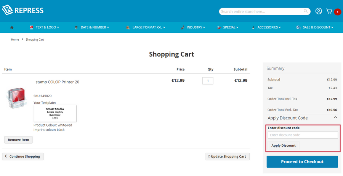343x176 pixels.
Task: Click Proceed to Checkout
Action: pyautogui.click(x=302, y=162)
